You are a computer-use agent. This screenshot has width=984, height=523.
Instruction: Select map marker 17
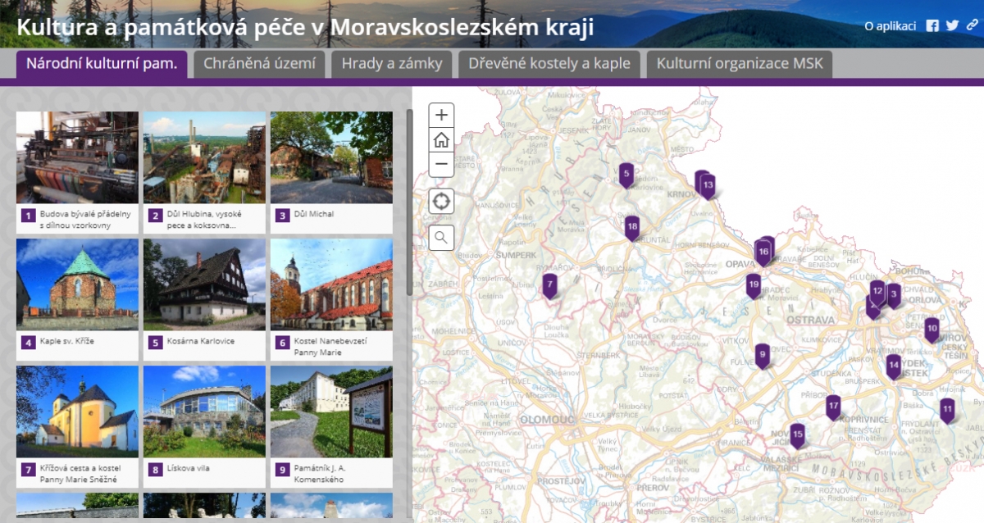[833, 406]
